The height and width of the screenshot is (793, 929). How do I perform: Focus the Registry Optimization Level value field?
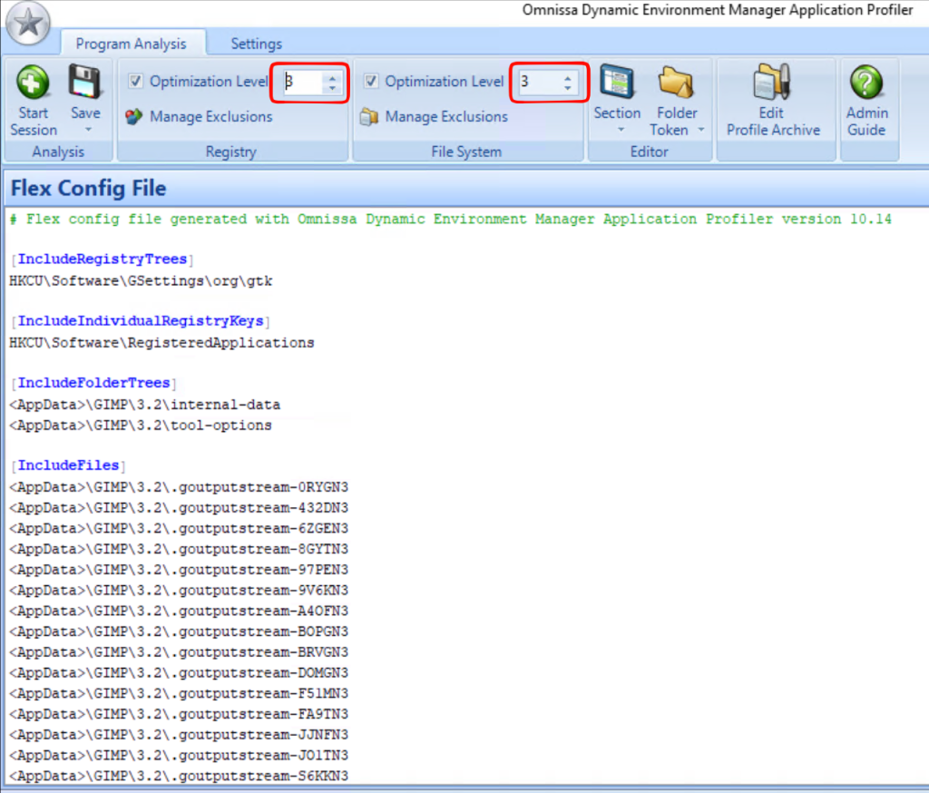point(301,82)
